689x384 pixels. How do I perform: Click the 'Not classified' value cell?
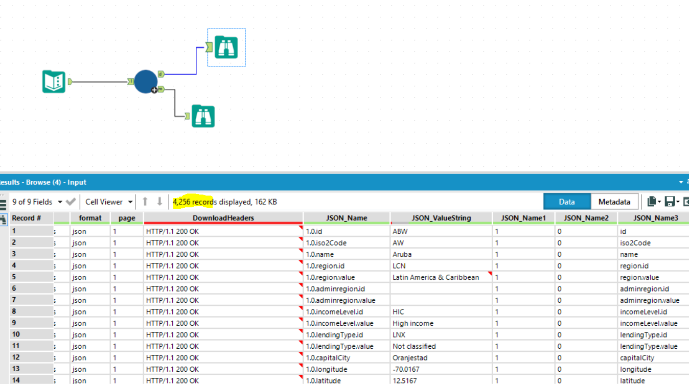coord(441,346)
